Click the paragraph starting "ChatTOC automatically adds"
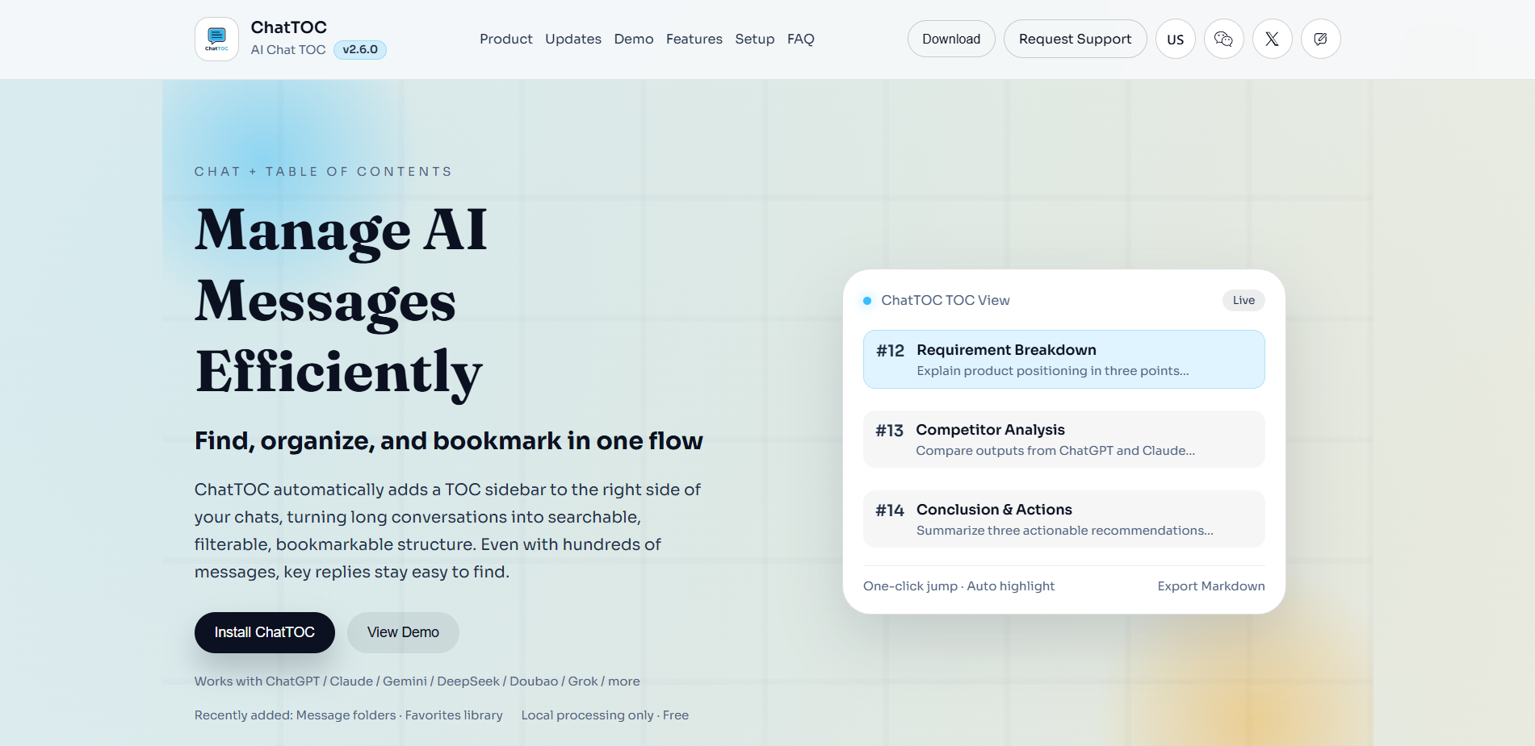The height and width of the screenshot is (746, 1535). coord(448,531)
